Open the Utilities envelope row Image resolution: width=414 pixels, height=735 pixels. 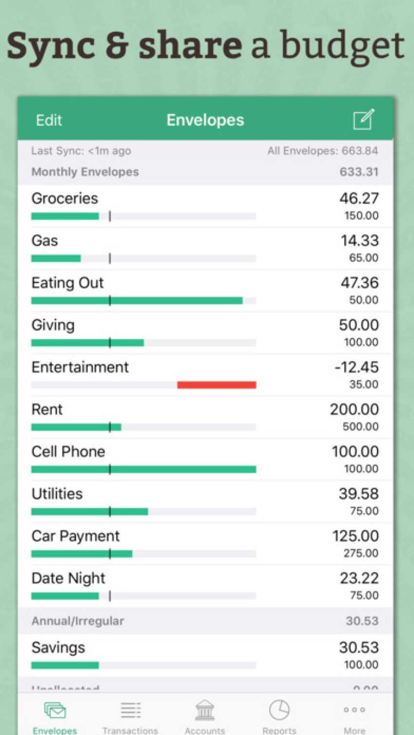pos(205,502)
